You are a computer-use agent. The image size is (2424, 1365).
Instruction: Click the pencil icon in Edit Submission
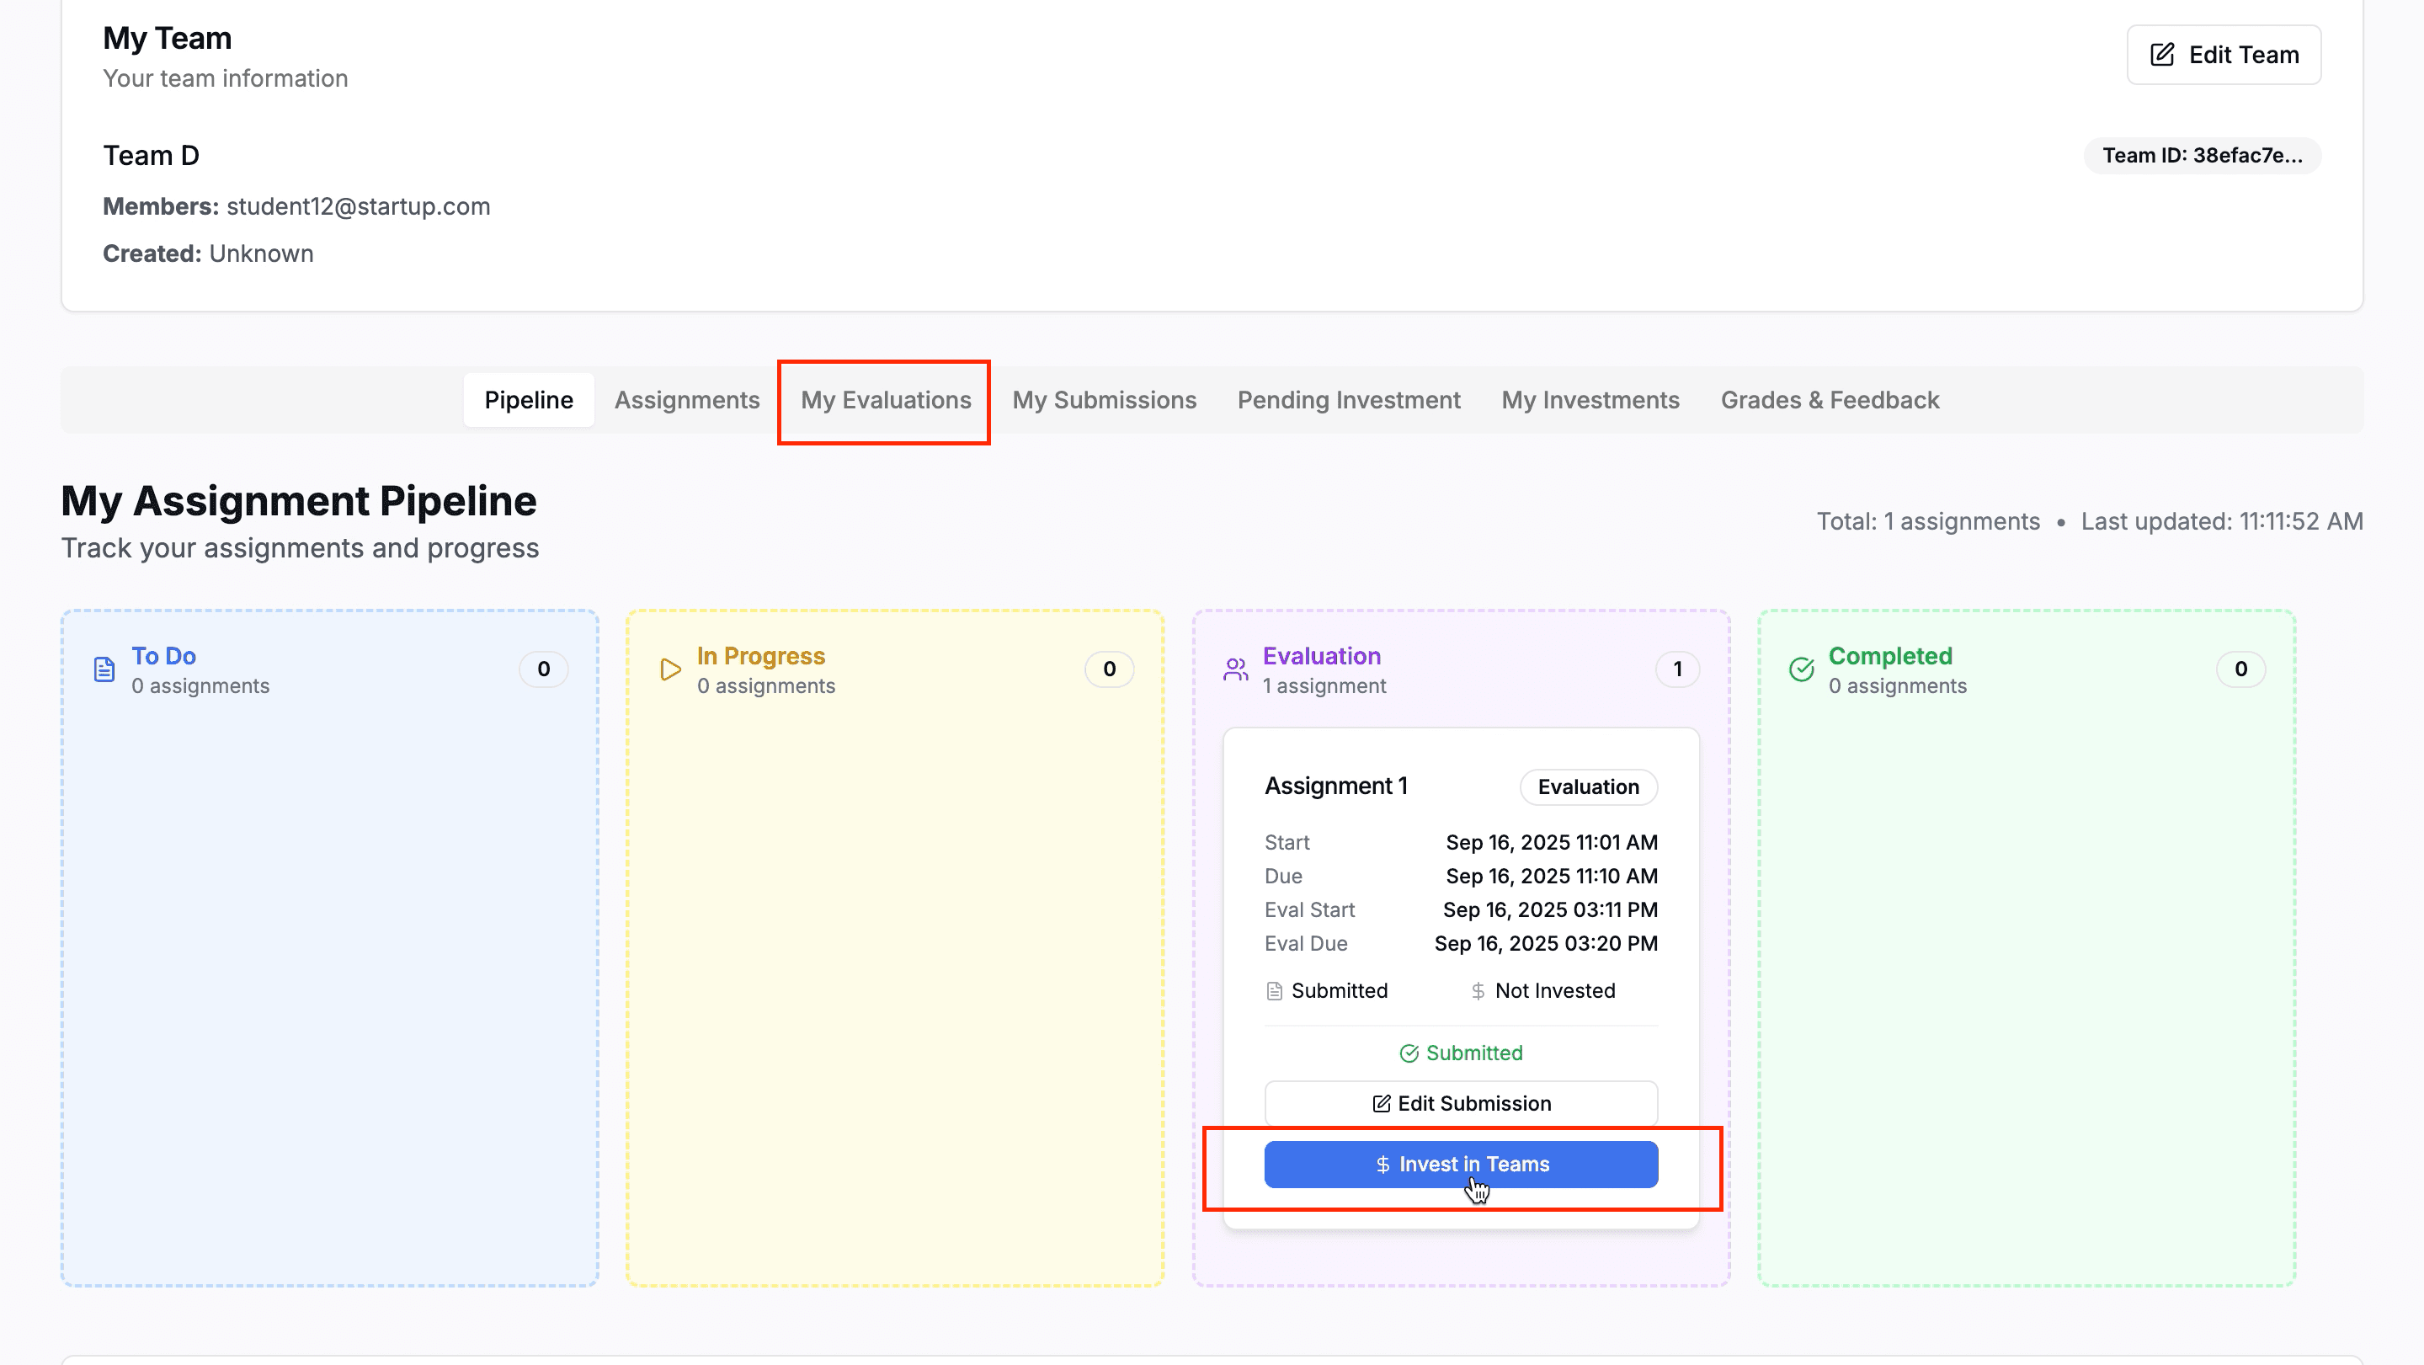pyautogui.click(x=1381, y=1103)
